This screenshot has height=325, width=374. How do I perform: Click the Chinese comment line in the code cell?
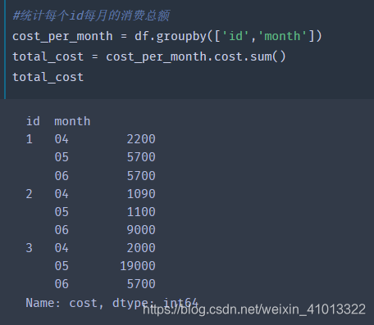click(x=91, y=16)
